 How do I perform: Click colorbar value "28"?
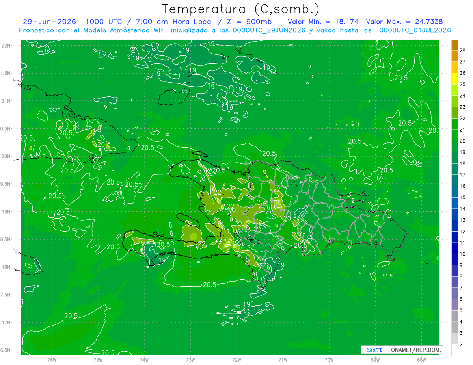click(x=462, y=50)
